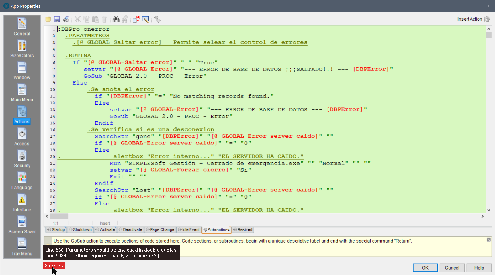Open the Window settings section
Image resolution: width=495 pixels, height=275 pixels.
click(x=22, y=71)
